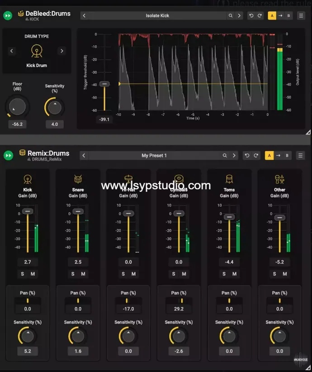The width and height of the screenshot is (312, 372).
Task: Undo last change in Remix:Drums
Action: click(247, 156)
